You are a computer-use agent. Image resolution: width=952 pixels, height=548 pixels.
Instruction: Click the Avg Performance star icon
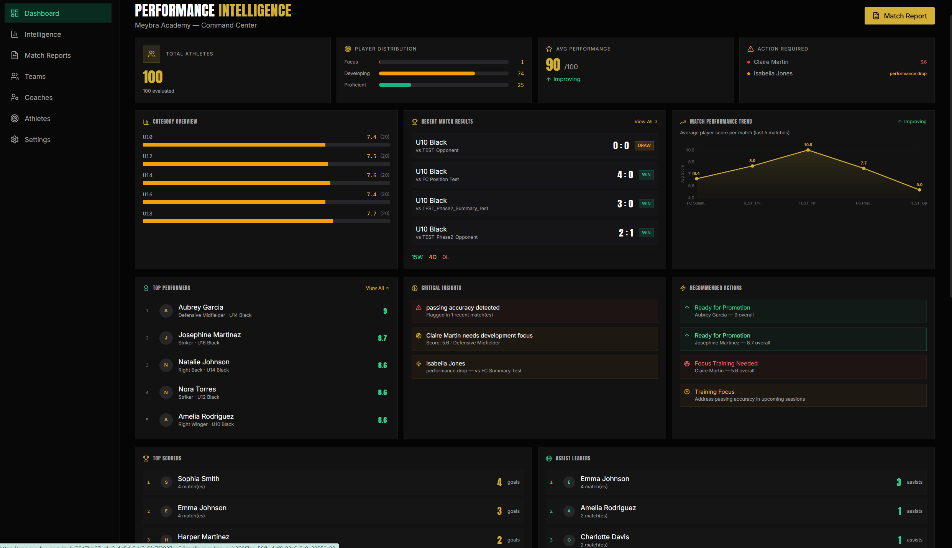[x=549, y=49]
